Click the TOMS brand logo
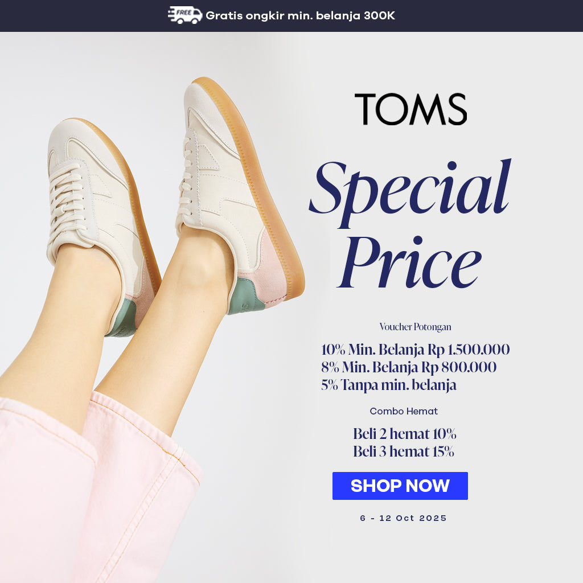This screenshot has height=583, width=583. click(x=411, y=109)
